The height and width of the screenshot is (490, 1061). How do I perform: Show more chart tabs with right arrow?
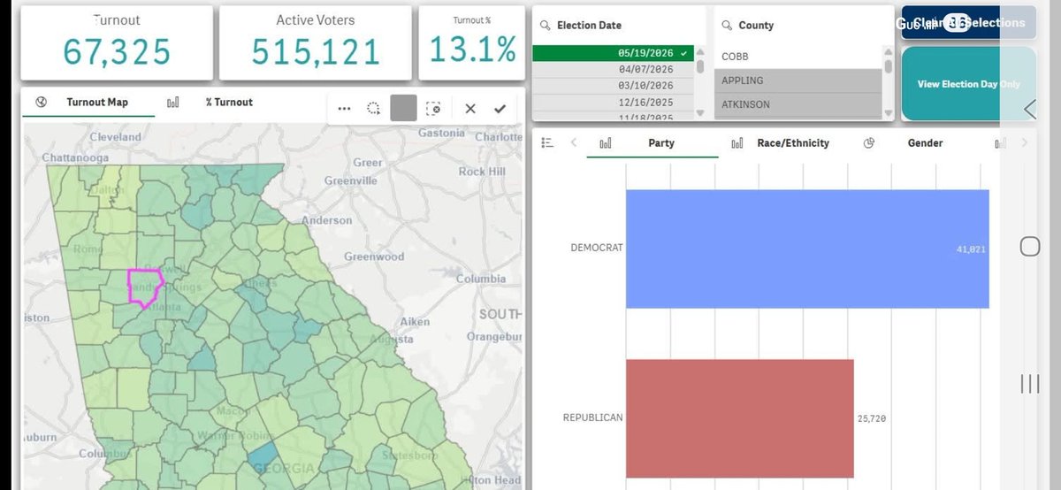click(1025, 143)
